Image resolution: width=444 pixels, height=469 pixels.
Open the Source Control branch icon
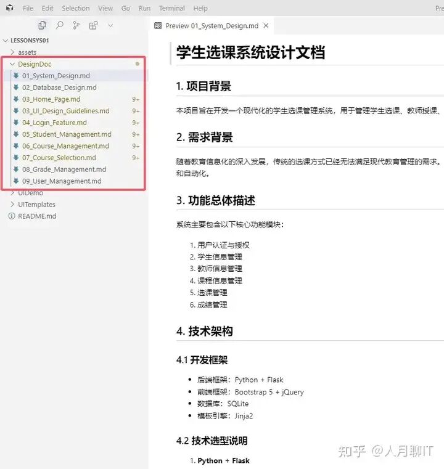76,25
